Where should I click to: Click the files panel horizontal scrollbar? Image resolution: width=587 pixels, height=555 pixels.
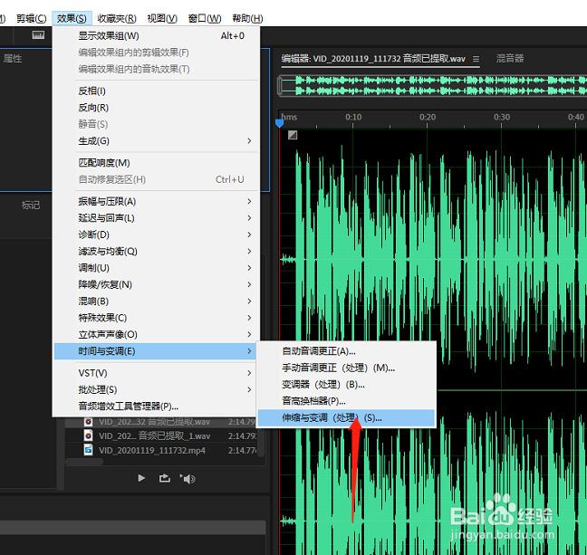tap(84, 462)
